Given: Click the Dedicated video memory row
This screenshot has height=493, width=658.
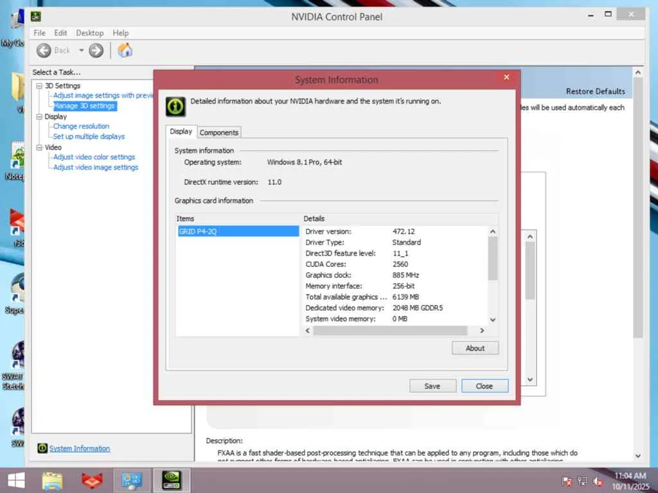Looking at the screenshot, I should point(395,307).
